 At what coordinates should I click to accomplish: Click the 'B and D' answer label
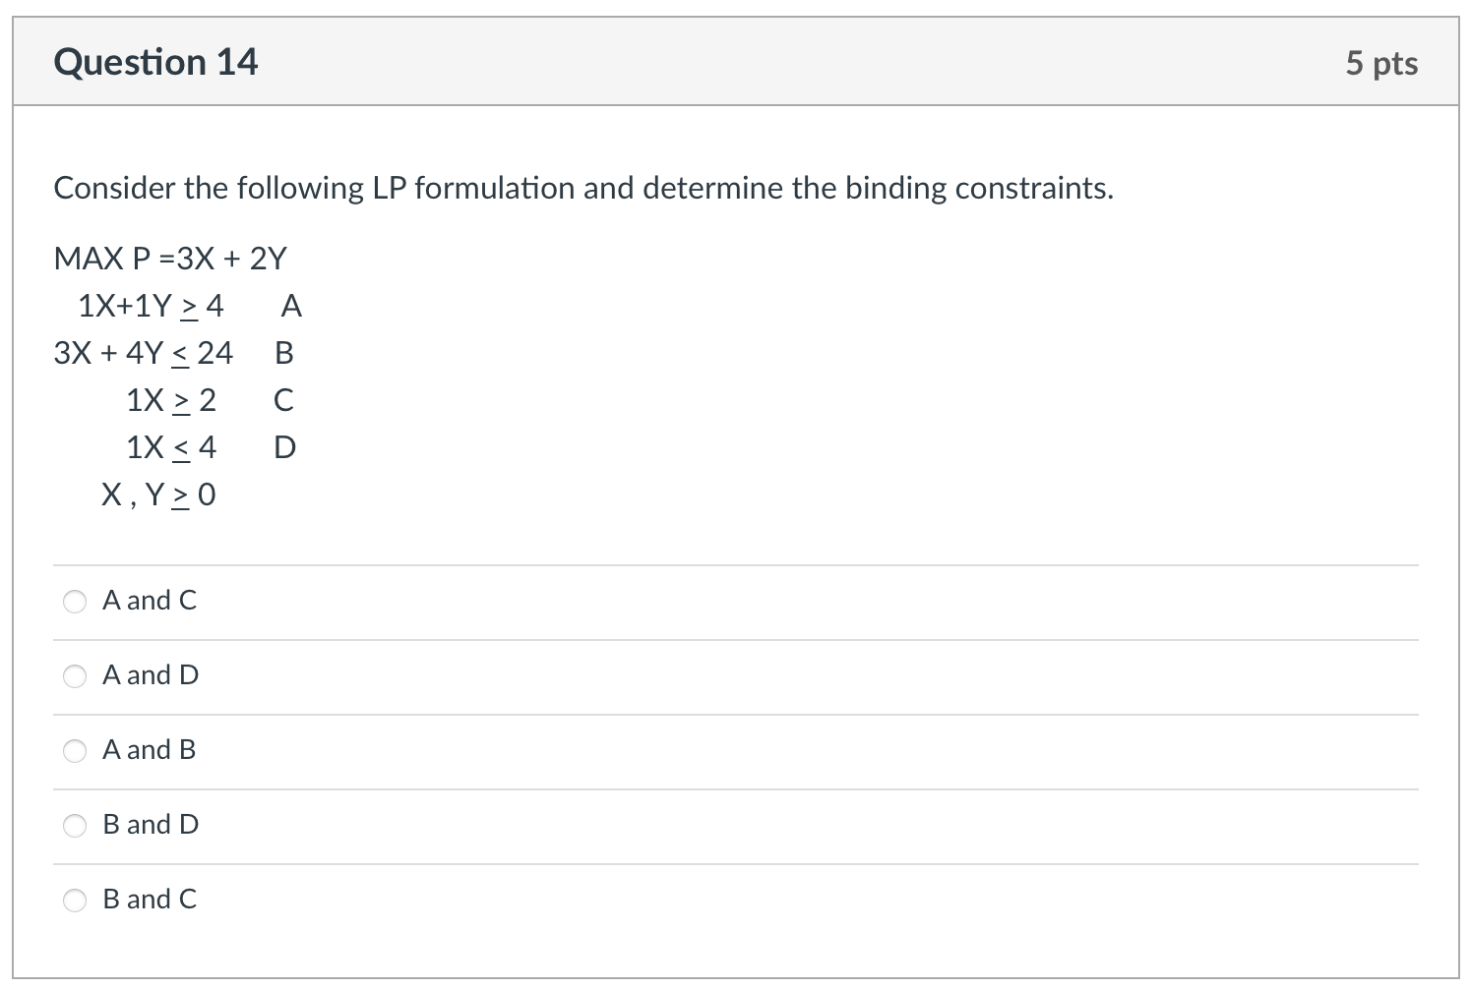click(150, 825)
